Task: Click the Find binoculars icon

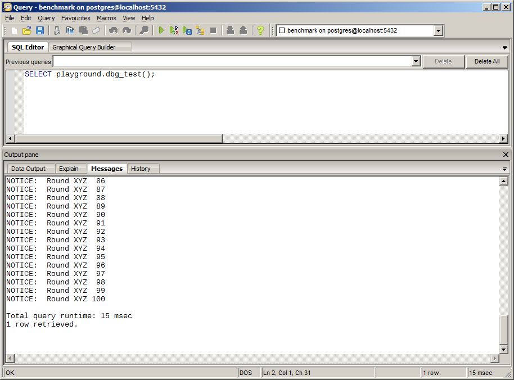Action: (x=145, y=30)
